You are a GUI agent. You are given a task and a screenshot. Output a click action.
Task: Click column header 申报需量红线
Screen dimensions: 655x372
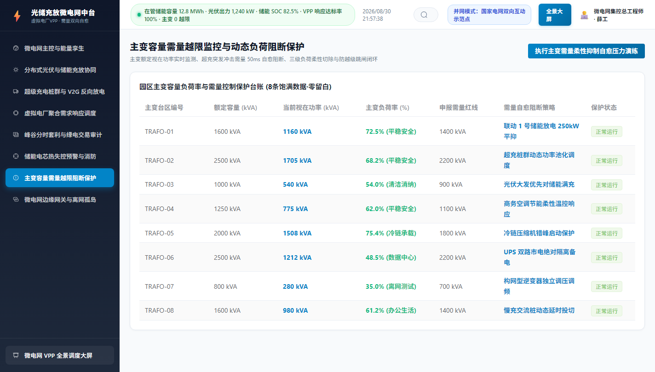(x=459, y=108)
